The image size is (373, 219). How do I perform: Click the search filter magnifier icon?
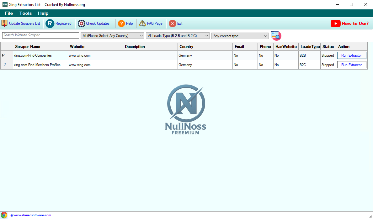click(x=276, y=36)
